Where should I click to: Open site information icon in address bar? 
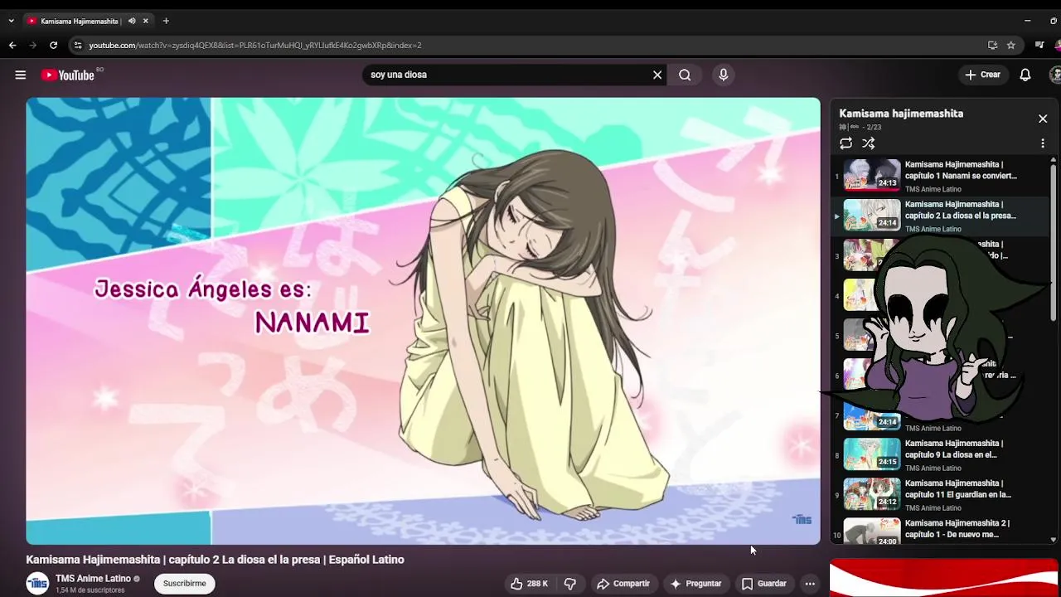coord(78,46)
